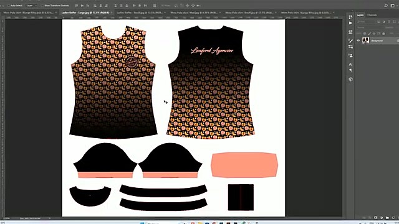Open the layer filter Kind dropdown
Screen dimensions: 399x224
pyautogui.click(x=365, y=22)
